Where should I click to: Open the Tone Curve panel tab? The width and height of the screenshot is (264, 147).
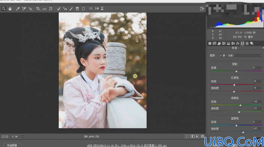(x=215, y=43)
